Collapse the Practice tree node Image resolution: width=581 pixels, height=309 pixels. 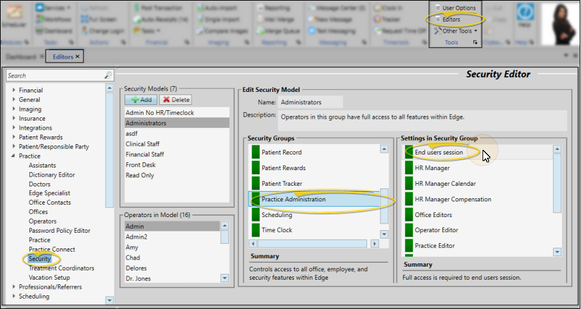[14, 156]
